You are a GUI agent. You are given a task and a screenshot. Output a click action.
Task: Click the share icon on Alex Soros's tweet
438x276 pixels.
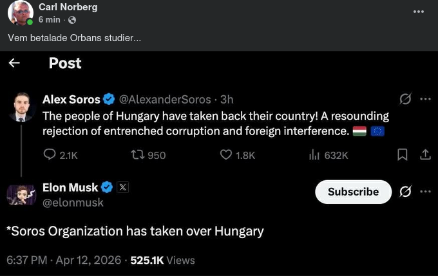(424, 154)
